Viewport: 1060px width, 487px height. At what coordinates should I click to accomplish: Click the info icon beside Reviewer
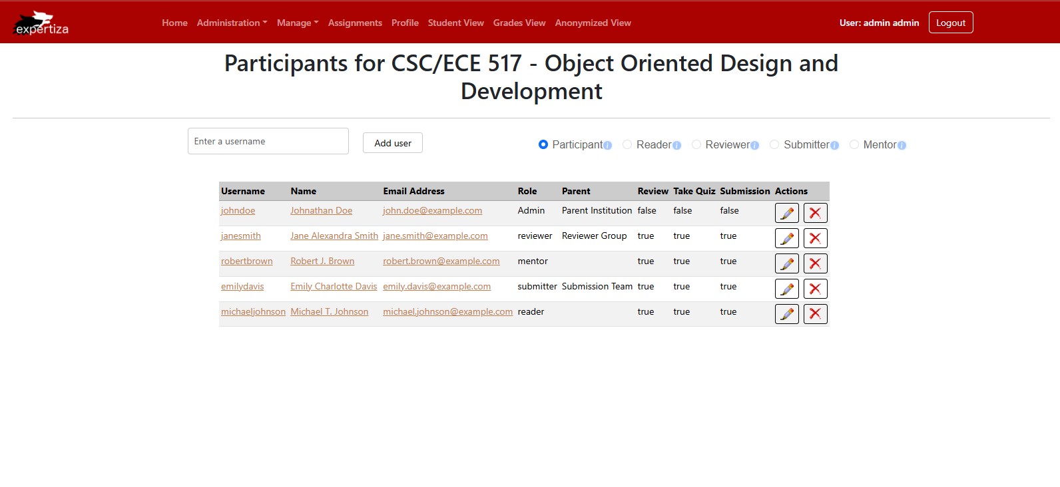(754, 146)
